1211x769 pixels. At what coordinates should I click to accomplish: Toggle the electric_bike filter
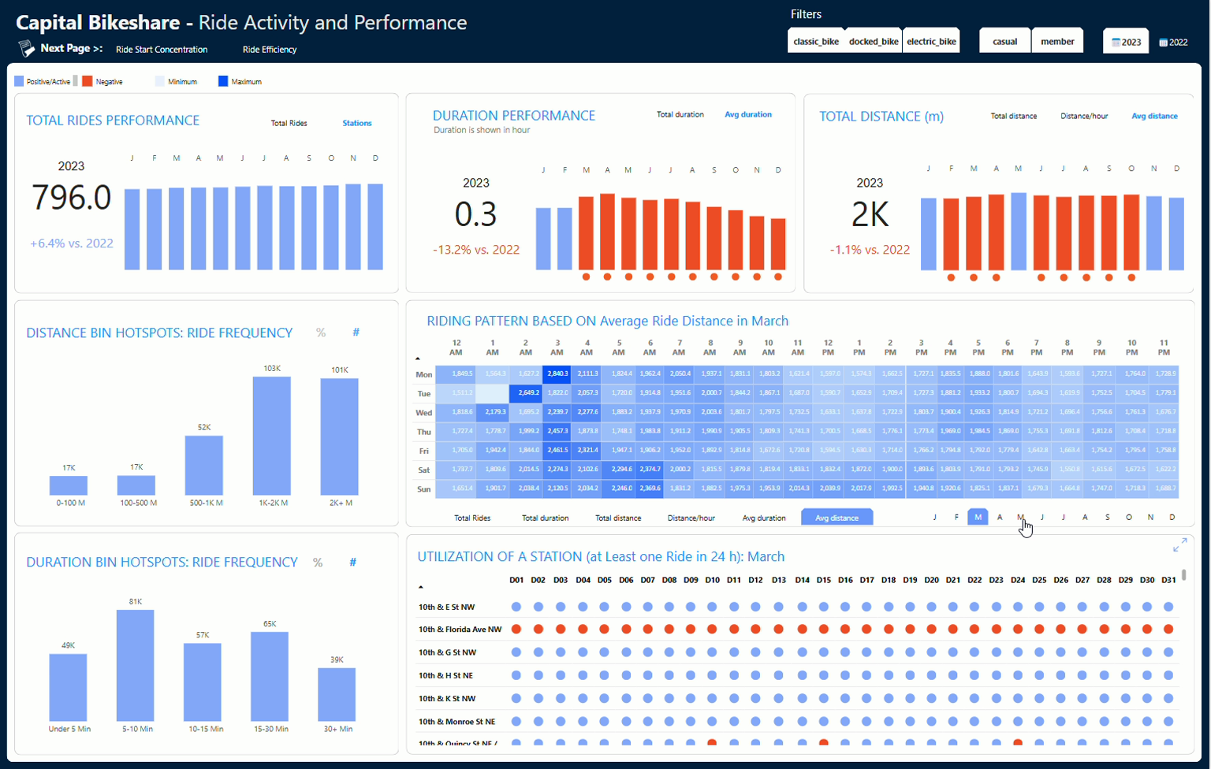(x=931, y=42)
